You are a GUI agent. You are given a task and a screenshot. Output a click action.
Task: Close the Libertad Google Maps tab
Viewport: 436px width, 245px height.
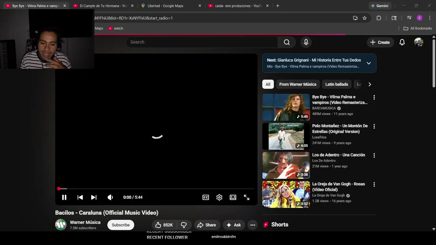(x=200, y=6)
